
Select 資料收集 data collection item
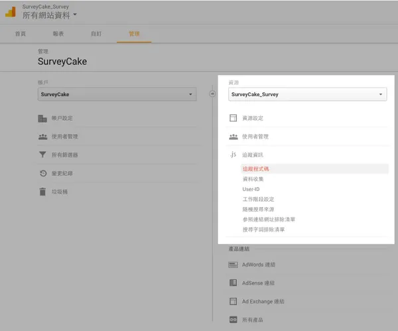tap(253, 179)
